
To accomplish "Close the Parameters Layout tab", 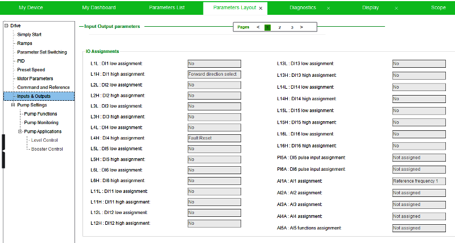I will coord(260,9).
